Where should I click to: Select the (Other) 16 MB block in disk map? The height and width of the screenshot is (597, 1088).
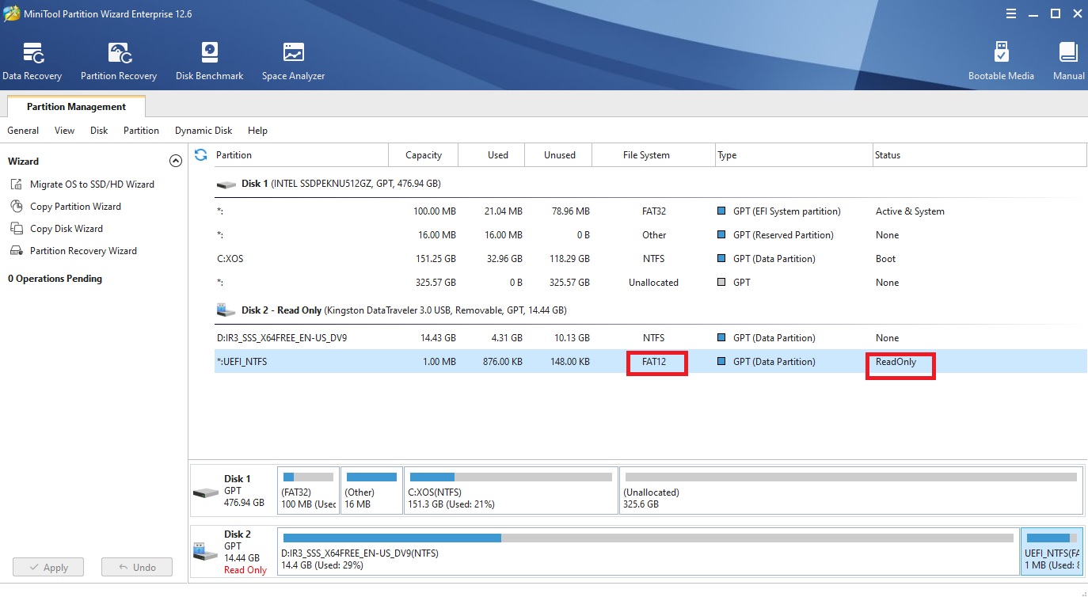click(371, 491)
